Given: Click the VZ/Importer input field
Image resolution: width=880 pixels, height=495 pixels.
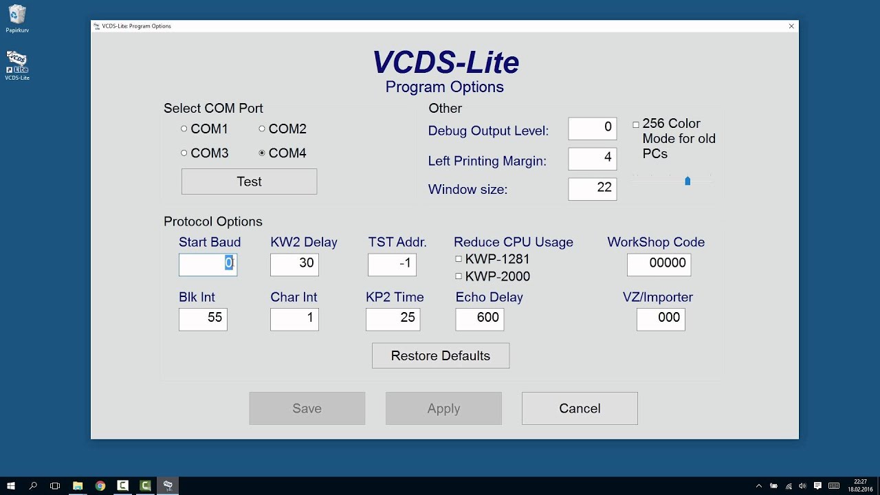Looking at the screenshot, I should coord(661,319).
